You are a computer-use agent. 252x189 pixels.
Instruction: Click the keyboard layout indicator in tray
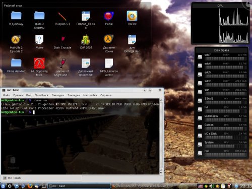click(201, 186)
